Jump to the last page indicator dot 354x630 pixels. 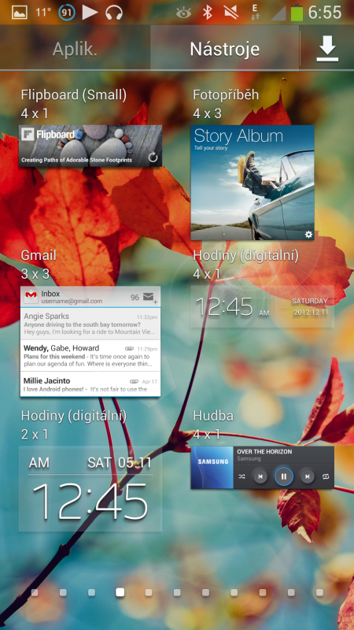click(319, 592)
